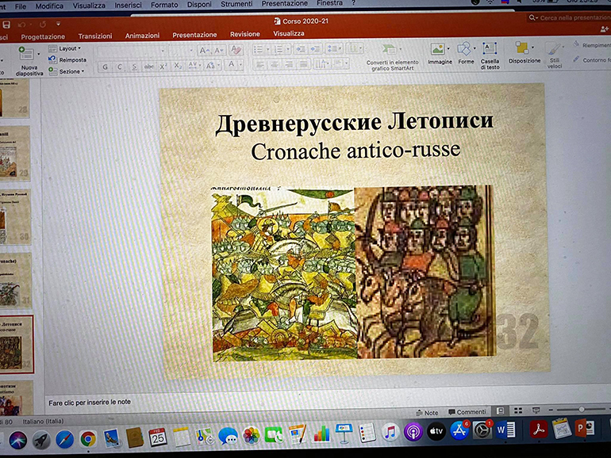Click the search field Cerca nella presentazione
Image resolution: width=611 pixels, height=458 pixels.
click(x=570, y=17)
